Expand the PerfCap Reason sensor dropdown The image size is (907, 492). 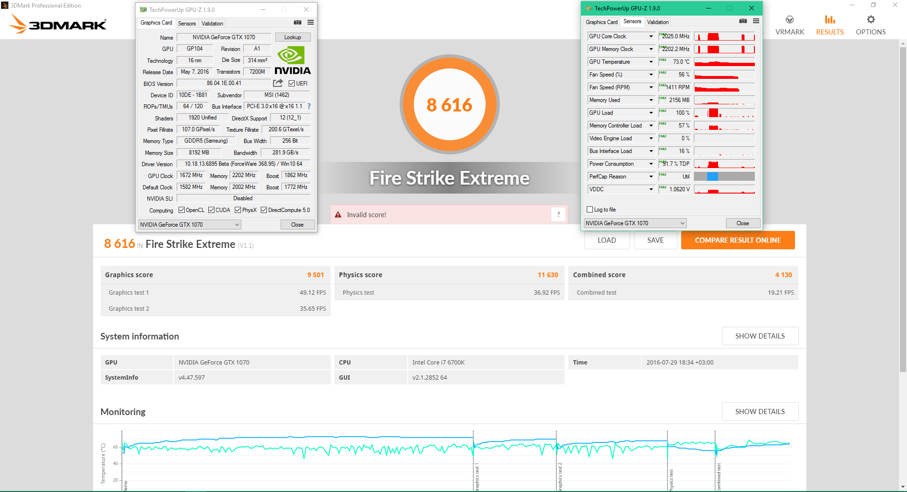point(651,177)
